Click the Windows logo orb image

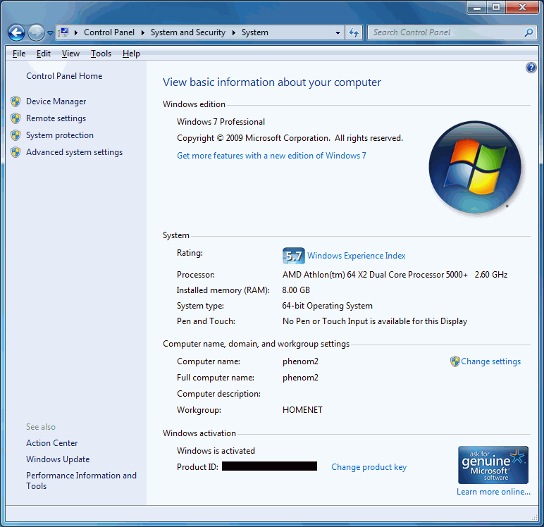click(475, 168)
